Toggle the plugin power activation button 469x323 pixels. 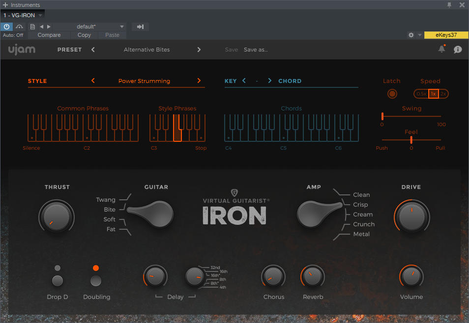(x=6, y=27)
